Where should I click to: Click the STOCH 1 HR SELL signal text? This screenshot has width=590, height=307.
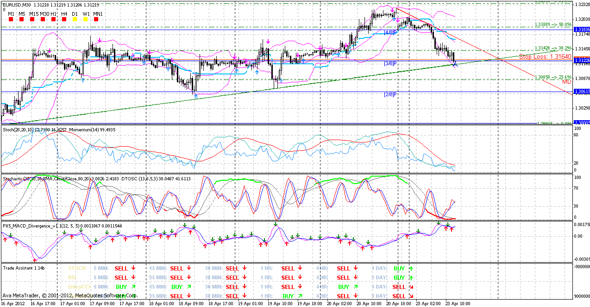(x=288, y=268)
